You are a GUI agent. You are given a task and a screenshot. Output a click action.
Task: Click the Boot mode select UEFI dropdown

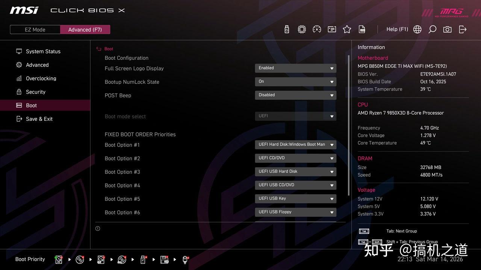295,116
